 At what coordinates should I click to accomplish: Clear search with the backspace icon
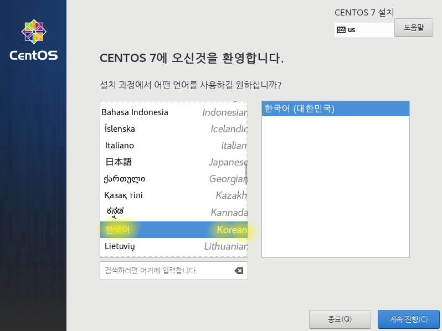point(239,271)
